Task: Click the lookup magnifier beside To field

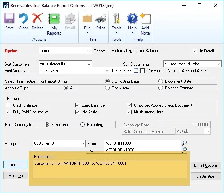Action: point(184,150)
